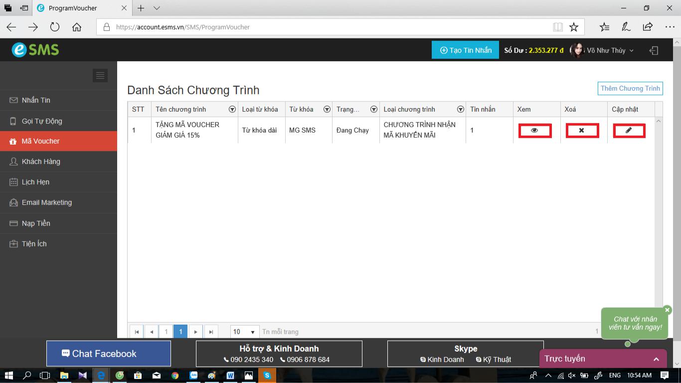Open Word from the taskbar

tap(230, 376)
